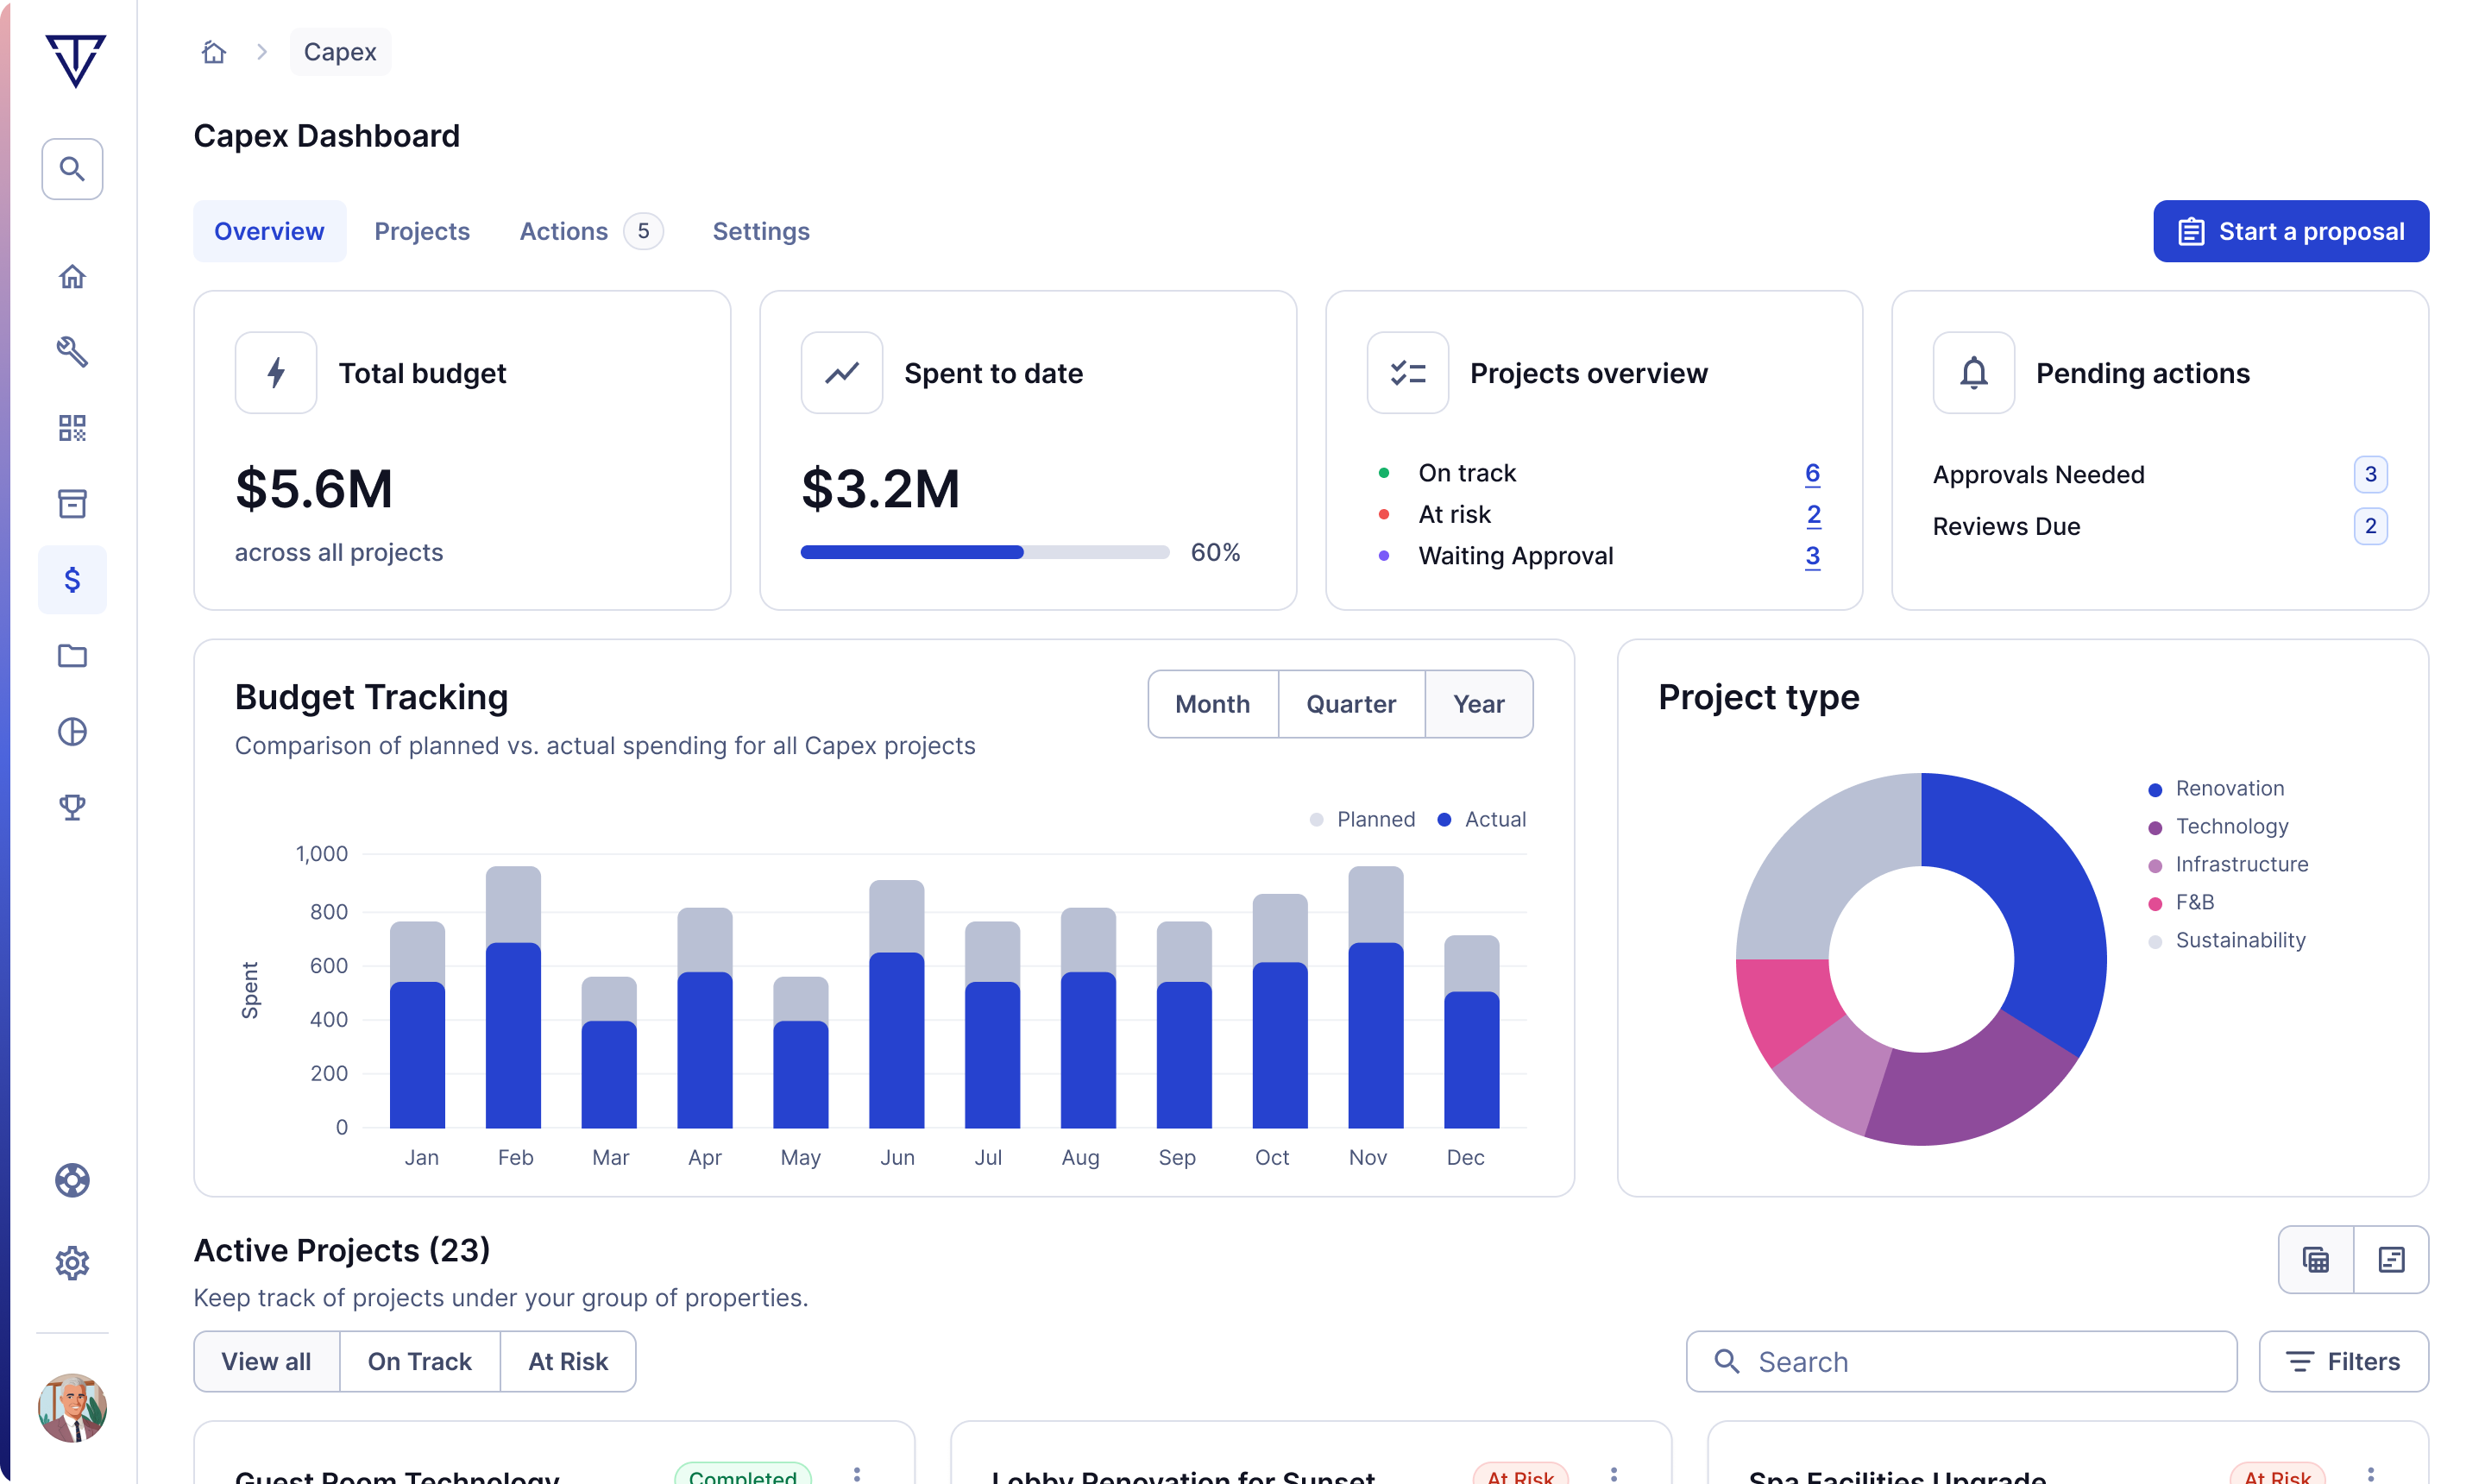Open the archive box icon in the sidebar
Viewport: 2485px width, 1484px height.
[x=72, y=504]
